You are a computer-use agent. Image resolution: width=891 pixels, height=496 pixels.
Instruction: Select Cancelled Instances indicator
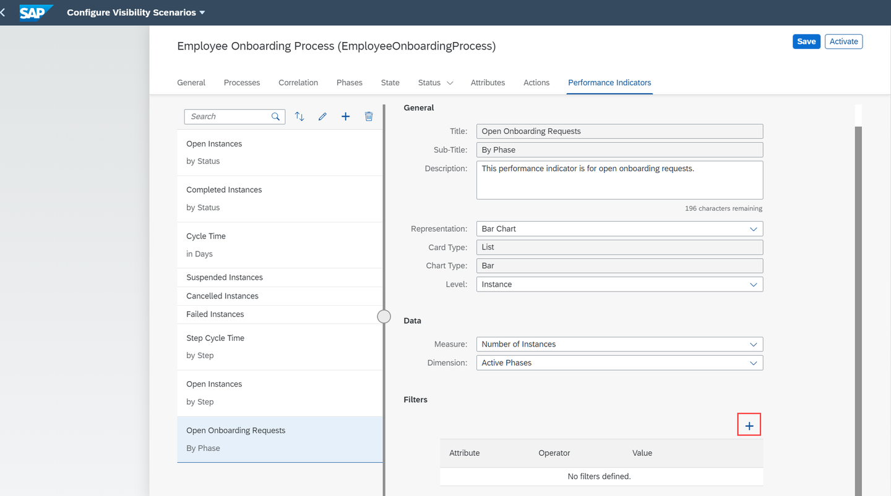(x=280, y=296)
